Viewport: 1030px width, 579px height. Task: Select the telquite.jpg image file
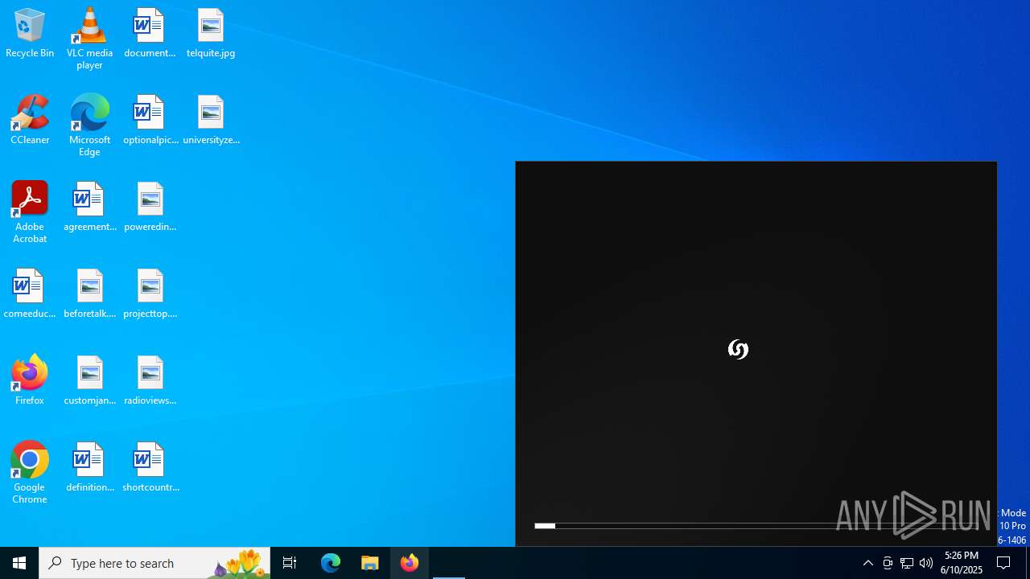(211, 34)
